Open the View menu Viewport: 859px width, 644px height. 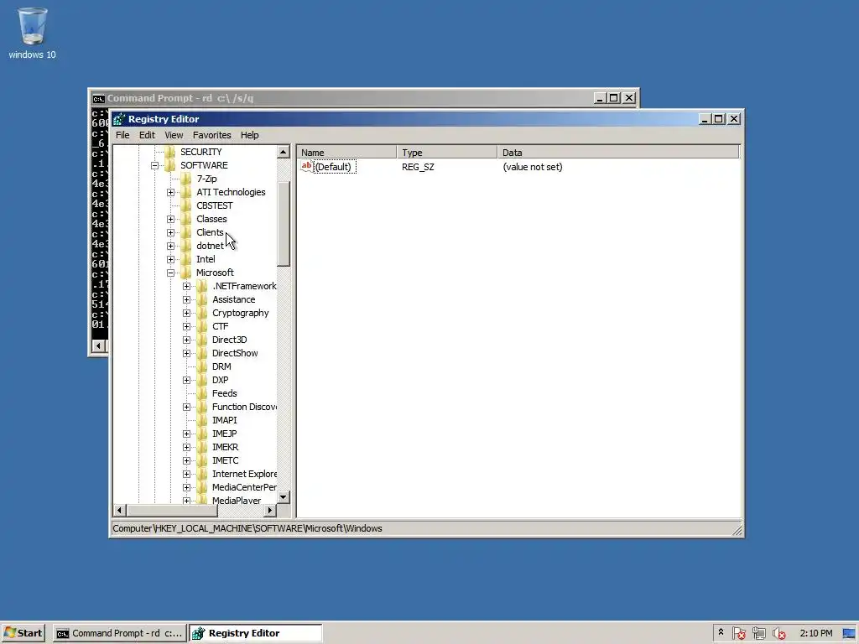(174, 135)
